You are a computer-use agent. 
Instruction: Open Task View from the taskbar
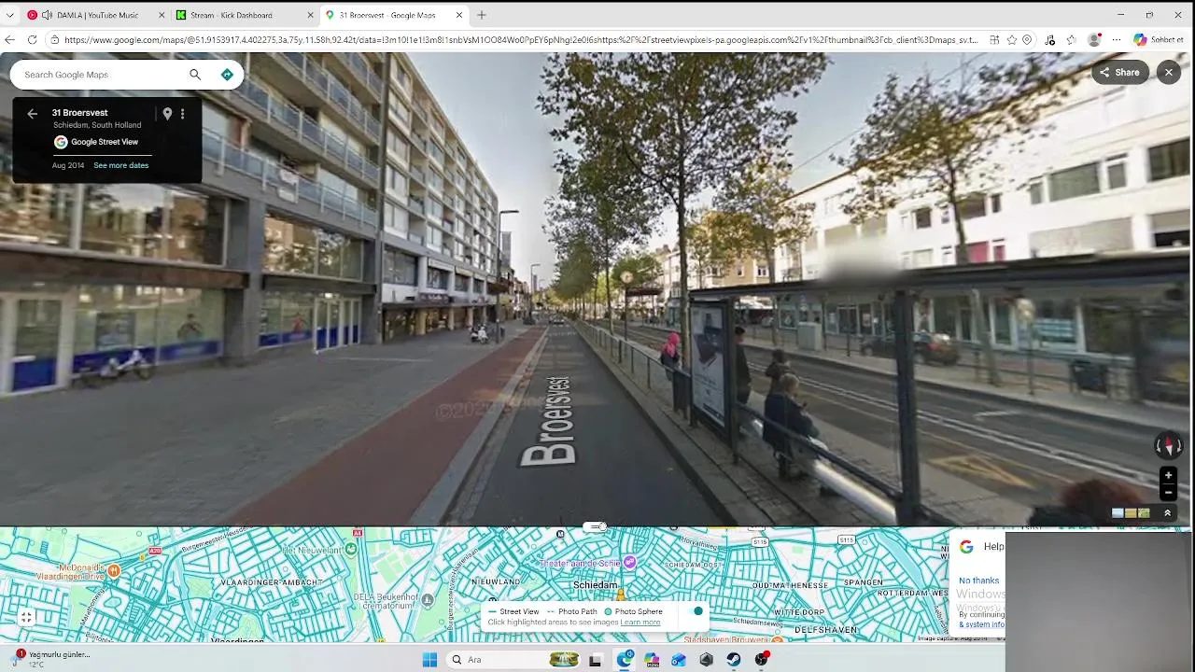pyautogui.click(x=595, y=660)
